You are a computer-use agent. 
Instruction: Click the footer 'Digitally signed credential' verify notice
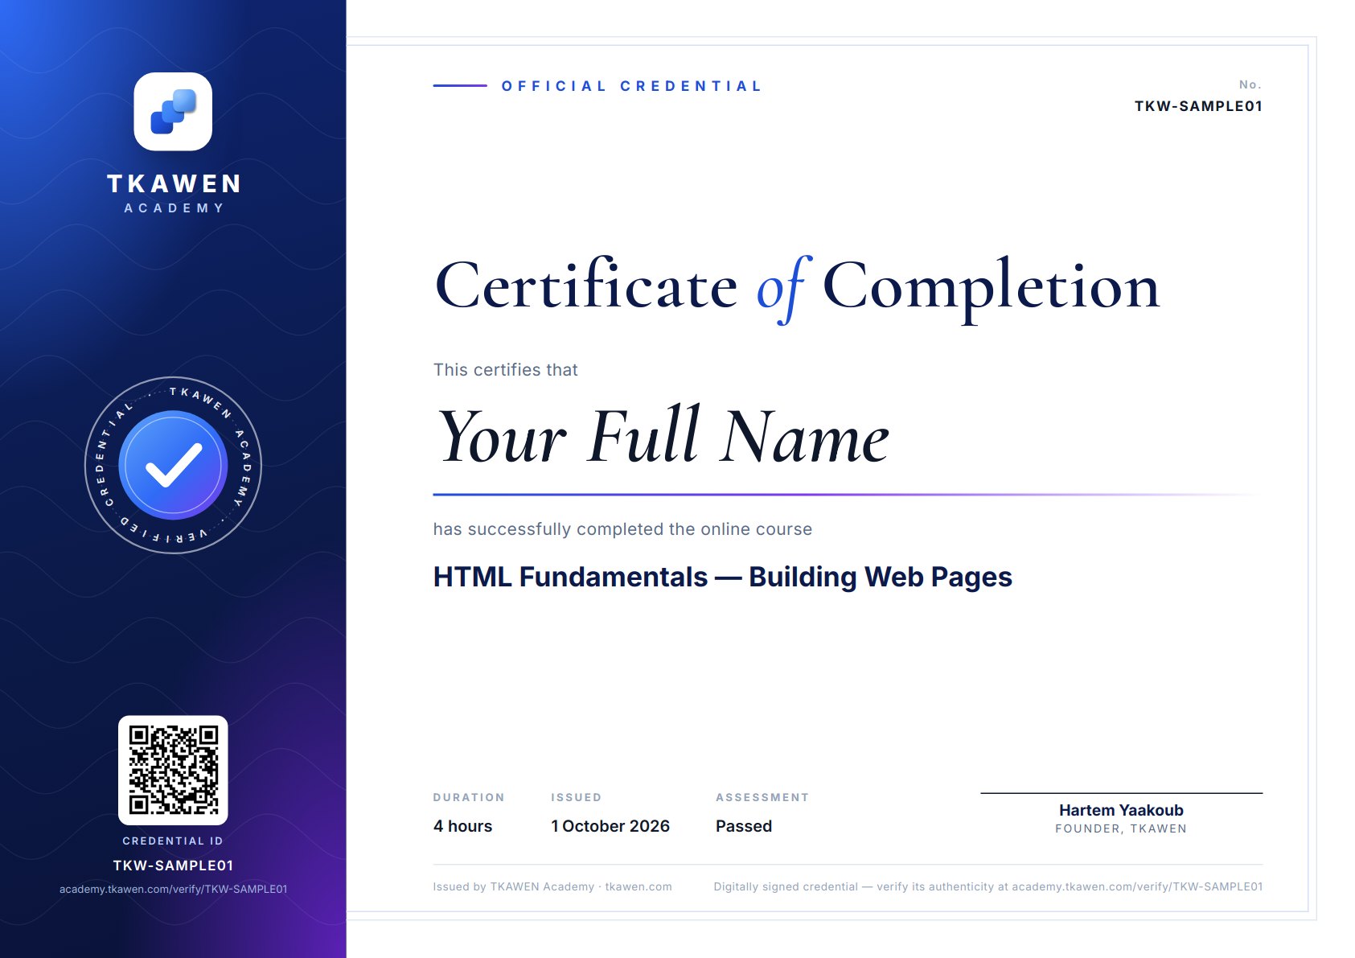[988, 886]
